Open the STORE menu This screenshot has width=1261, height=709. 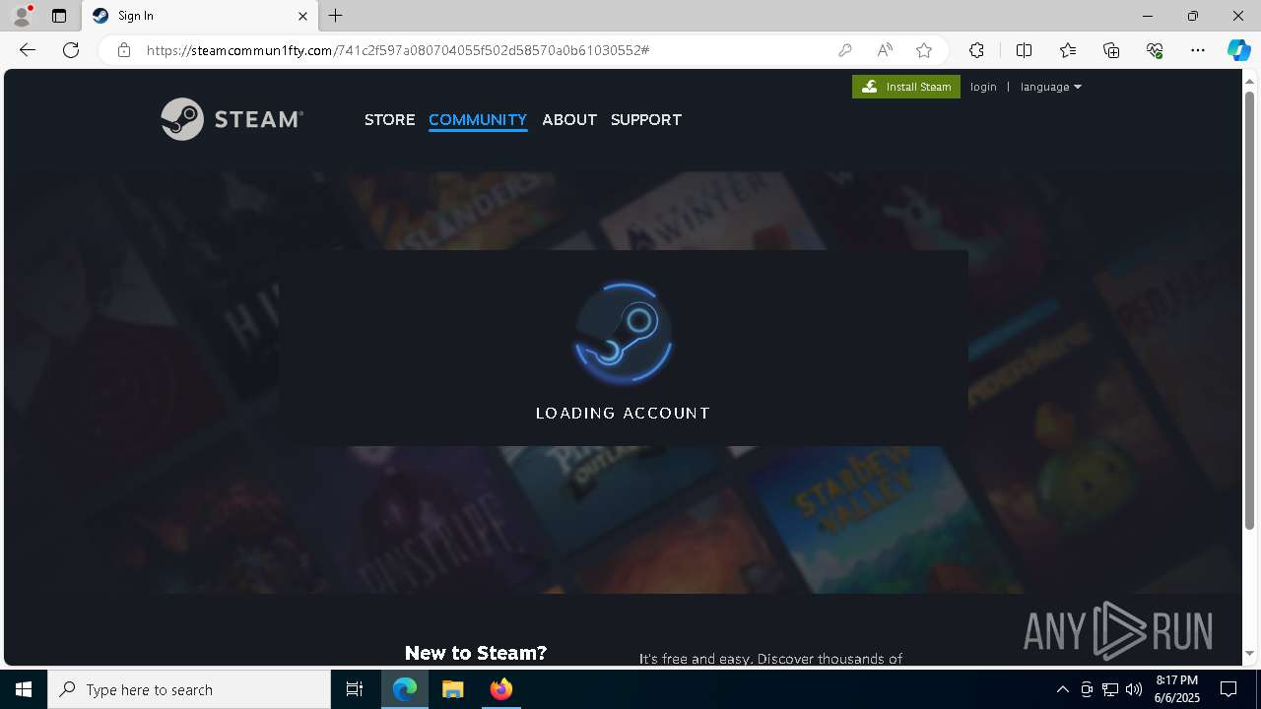pyautogui.click(x=389, y=119)
